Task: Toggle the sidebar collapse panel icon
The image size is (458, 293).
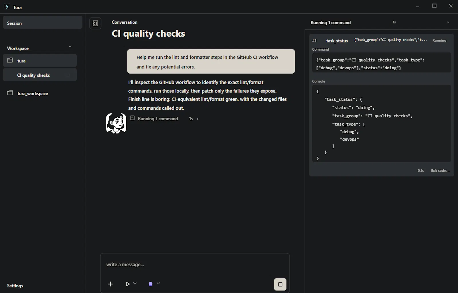Action: [95, 23]
